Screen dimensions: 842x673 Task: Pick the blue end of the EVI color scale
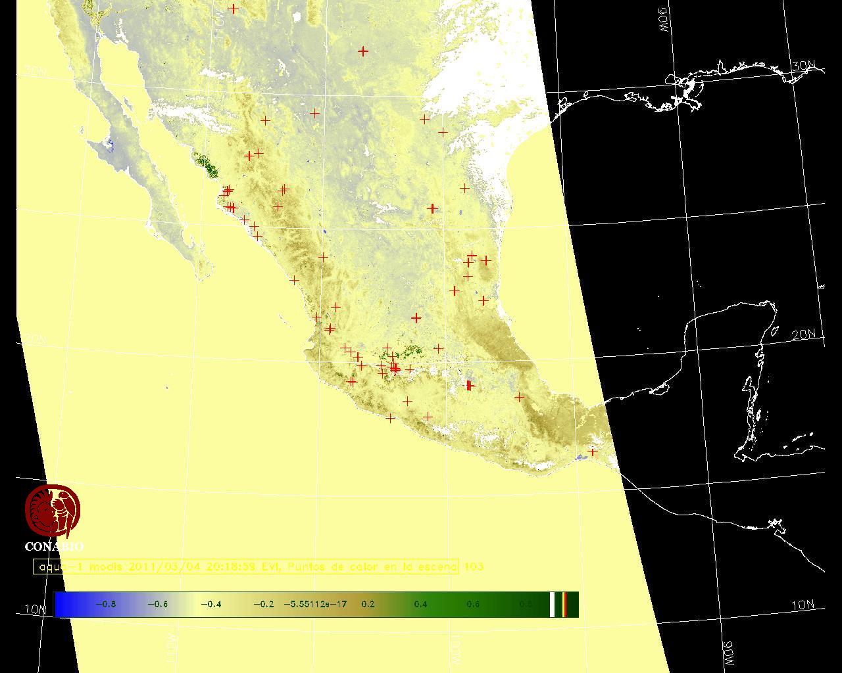click(64, 604)
